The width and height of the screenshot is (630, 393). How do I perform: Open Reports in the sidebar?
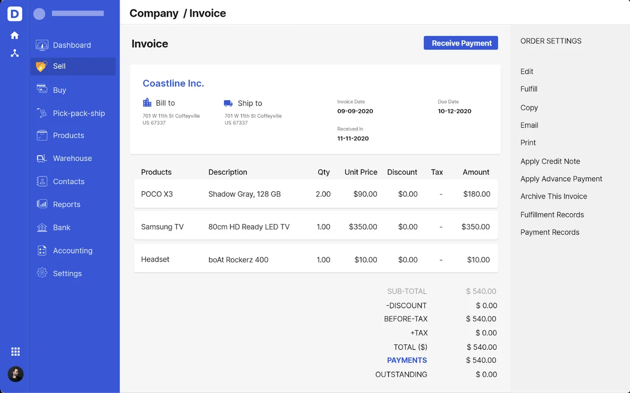tap(67, 204)
